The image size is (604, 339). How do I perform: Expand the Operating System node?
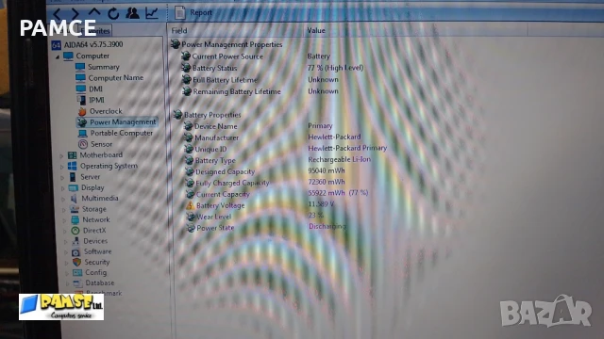(x=61, y=167)
